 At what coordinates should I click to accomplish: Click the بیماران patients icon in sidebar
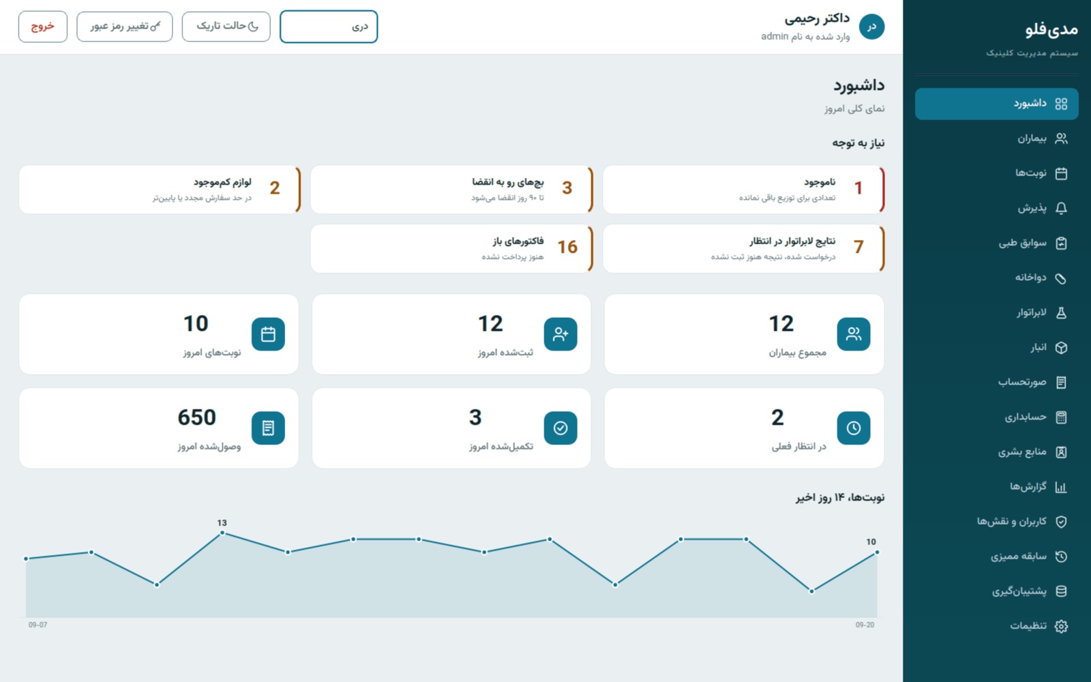(1061, 138)
